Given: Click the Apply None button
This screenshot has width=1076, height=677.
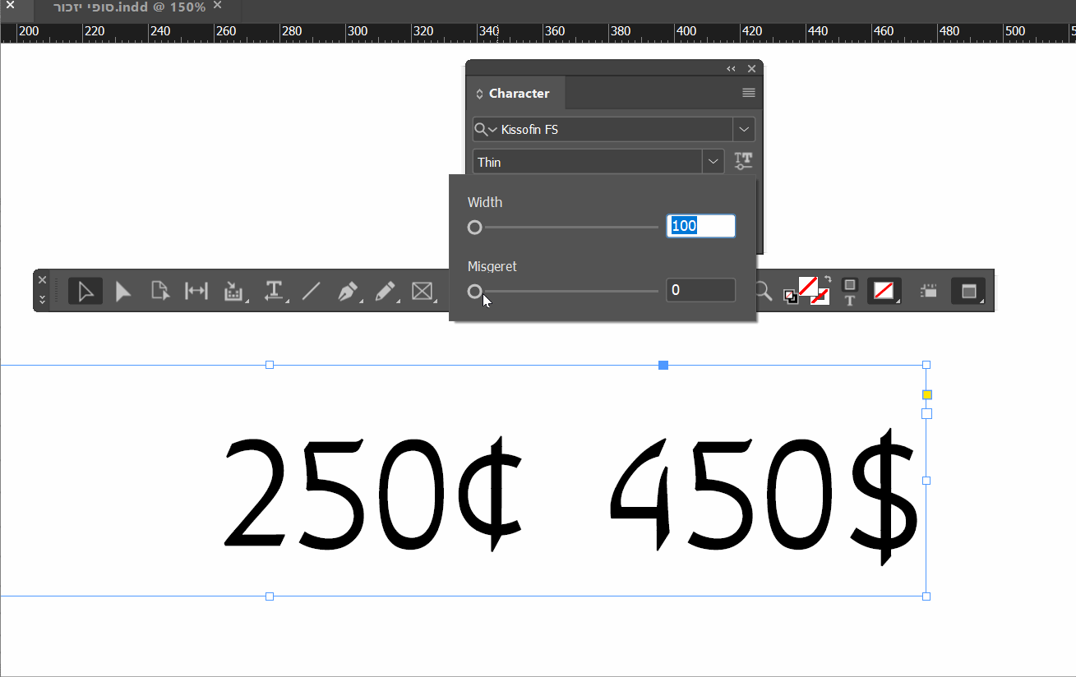Looking at the screenshot, I should point(884,291).
